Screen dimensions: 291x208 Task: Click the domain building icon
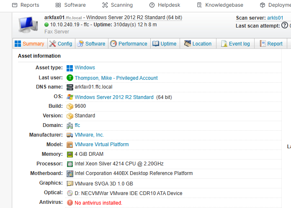(70, 125)
